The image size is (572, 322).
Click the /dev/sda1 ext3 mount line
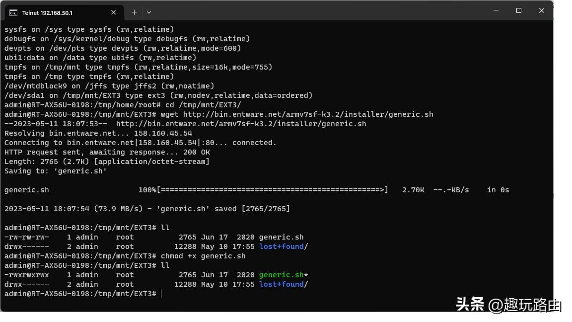tap(158, 95)
